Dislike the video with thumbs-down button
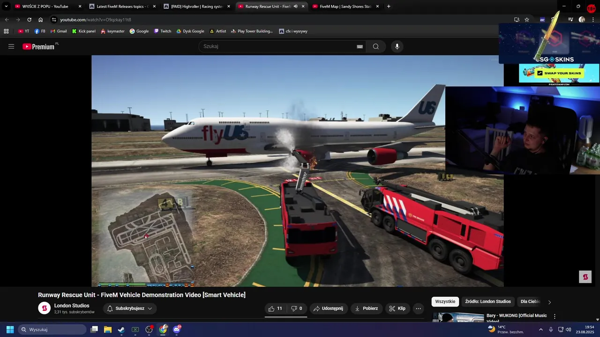 297,308
